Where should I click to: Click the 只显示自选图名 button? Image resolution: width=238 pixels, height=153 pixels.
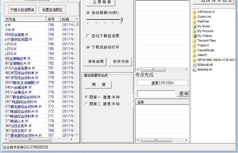pyautogui.click(x=22, y=10)
